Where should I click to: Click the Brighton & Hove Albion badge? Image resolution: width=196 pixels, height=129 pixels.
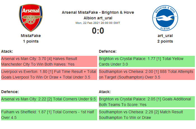coord(165,18)
